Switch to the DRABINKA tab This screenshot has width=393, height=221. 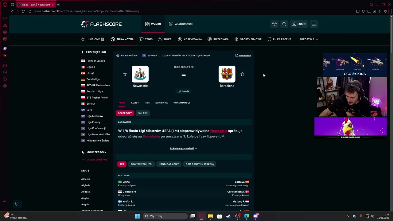point(161,103)
